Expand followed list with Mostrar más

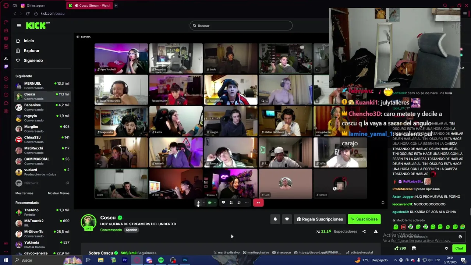click(24, 193)
